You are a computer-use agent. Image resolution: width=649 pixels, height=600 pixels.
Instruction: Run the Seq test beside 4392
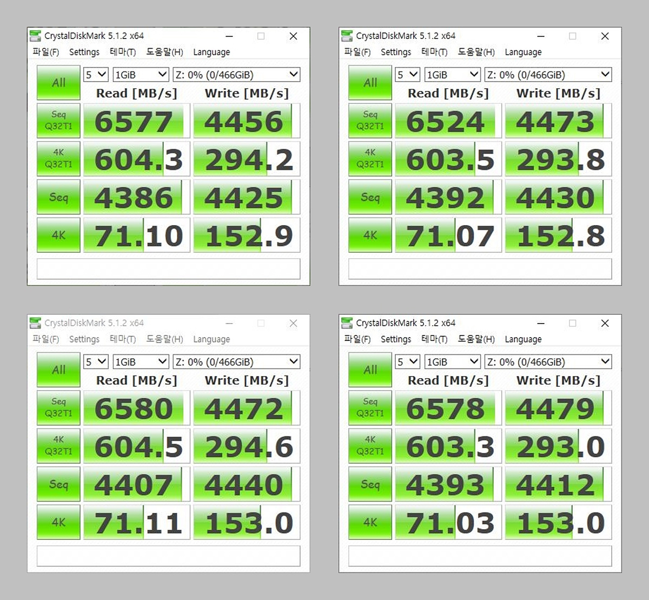coord(370,197)
